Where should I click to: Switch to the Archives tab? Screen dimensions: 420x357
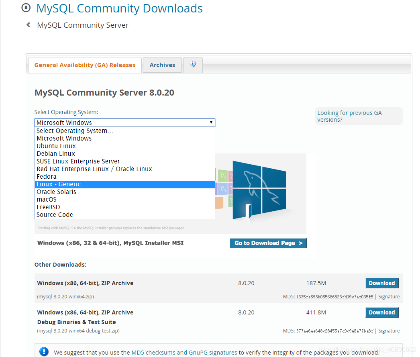coord(162,65)
